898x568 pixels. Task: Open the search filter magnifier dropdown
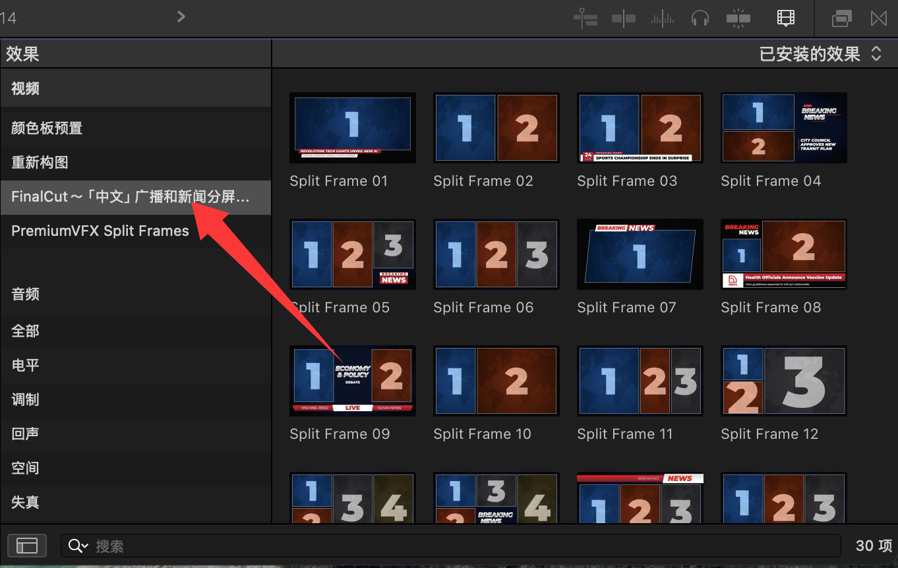coord(78,546)
